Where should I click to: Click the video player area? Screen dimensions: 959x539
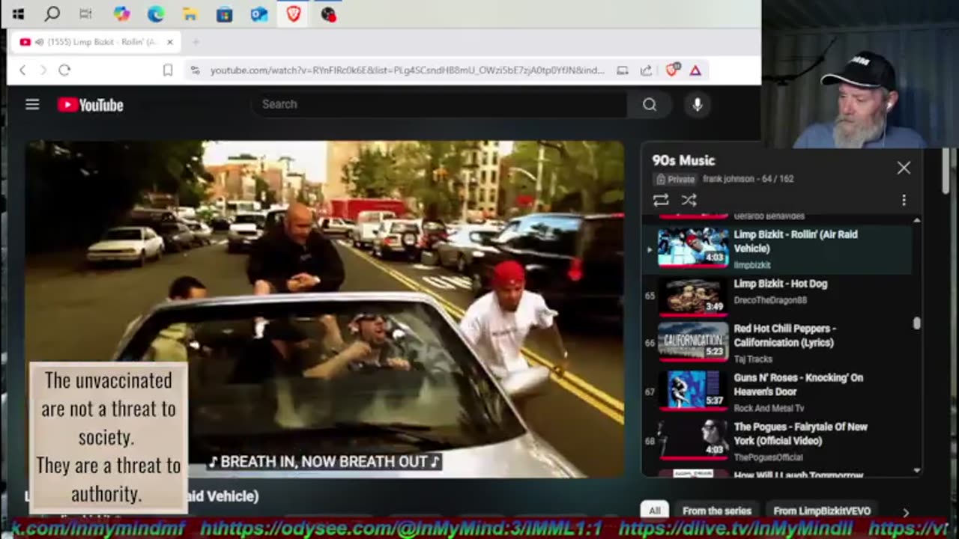pos(324,308)
